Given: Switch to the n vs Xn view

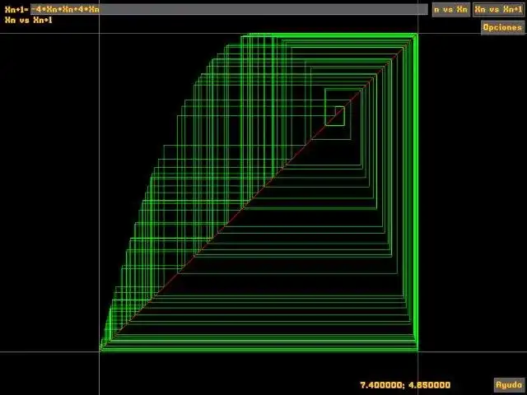Looking at the screenshot, I should [x=450, y=9].
